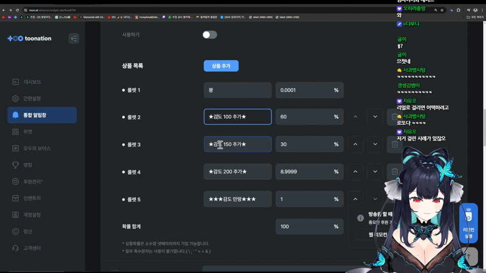
Task: Click the browser back arrow
Action: 4,10
